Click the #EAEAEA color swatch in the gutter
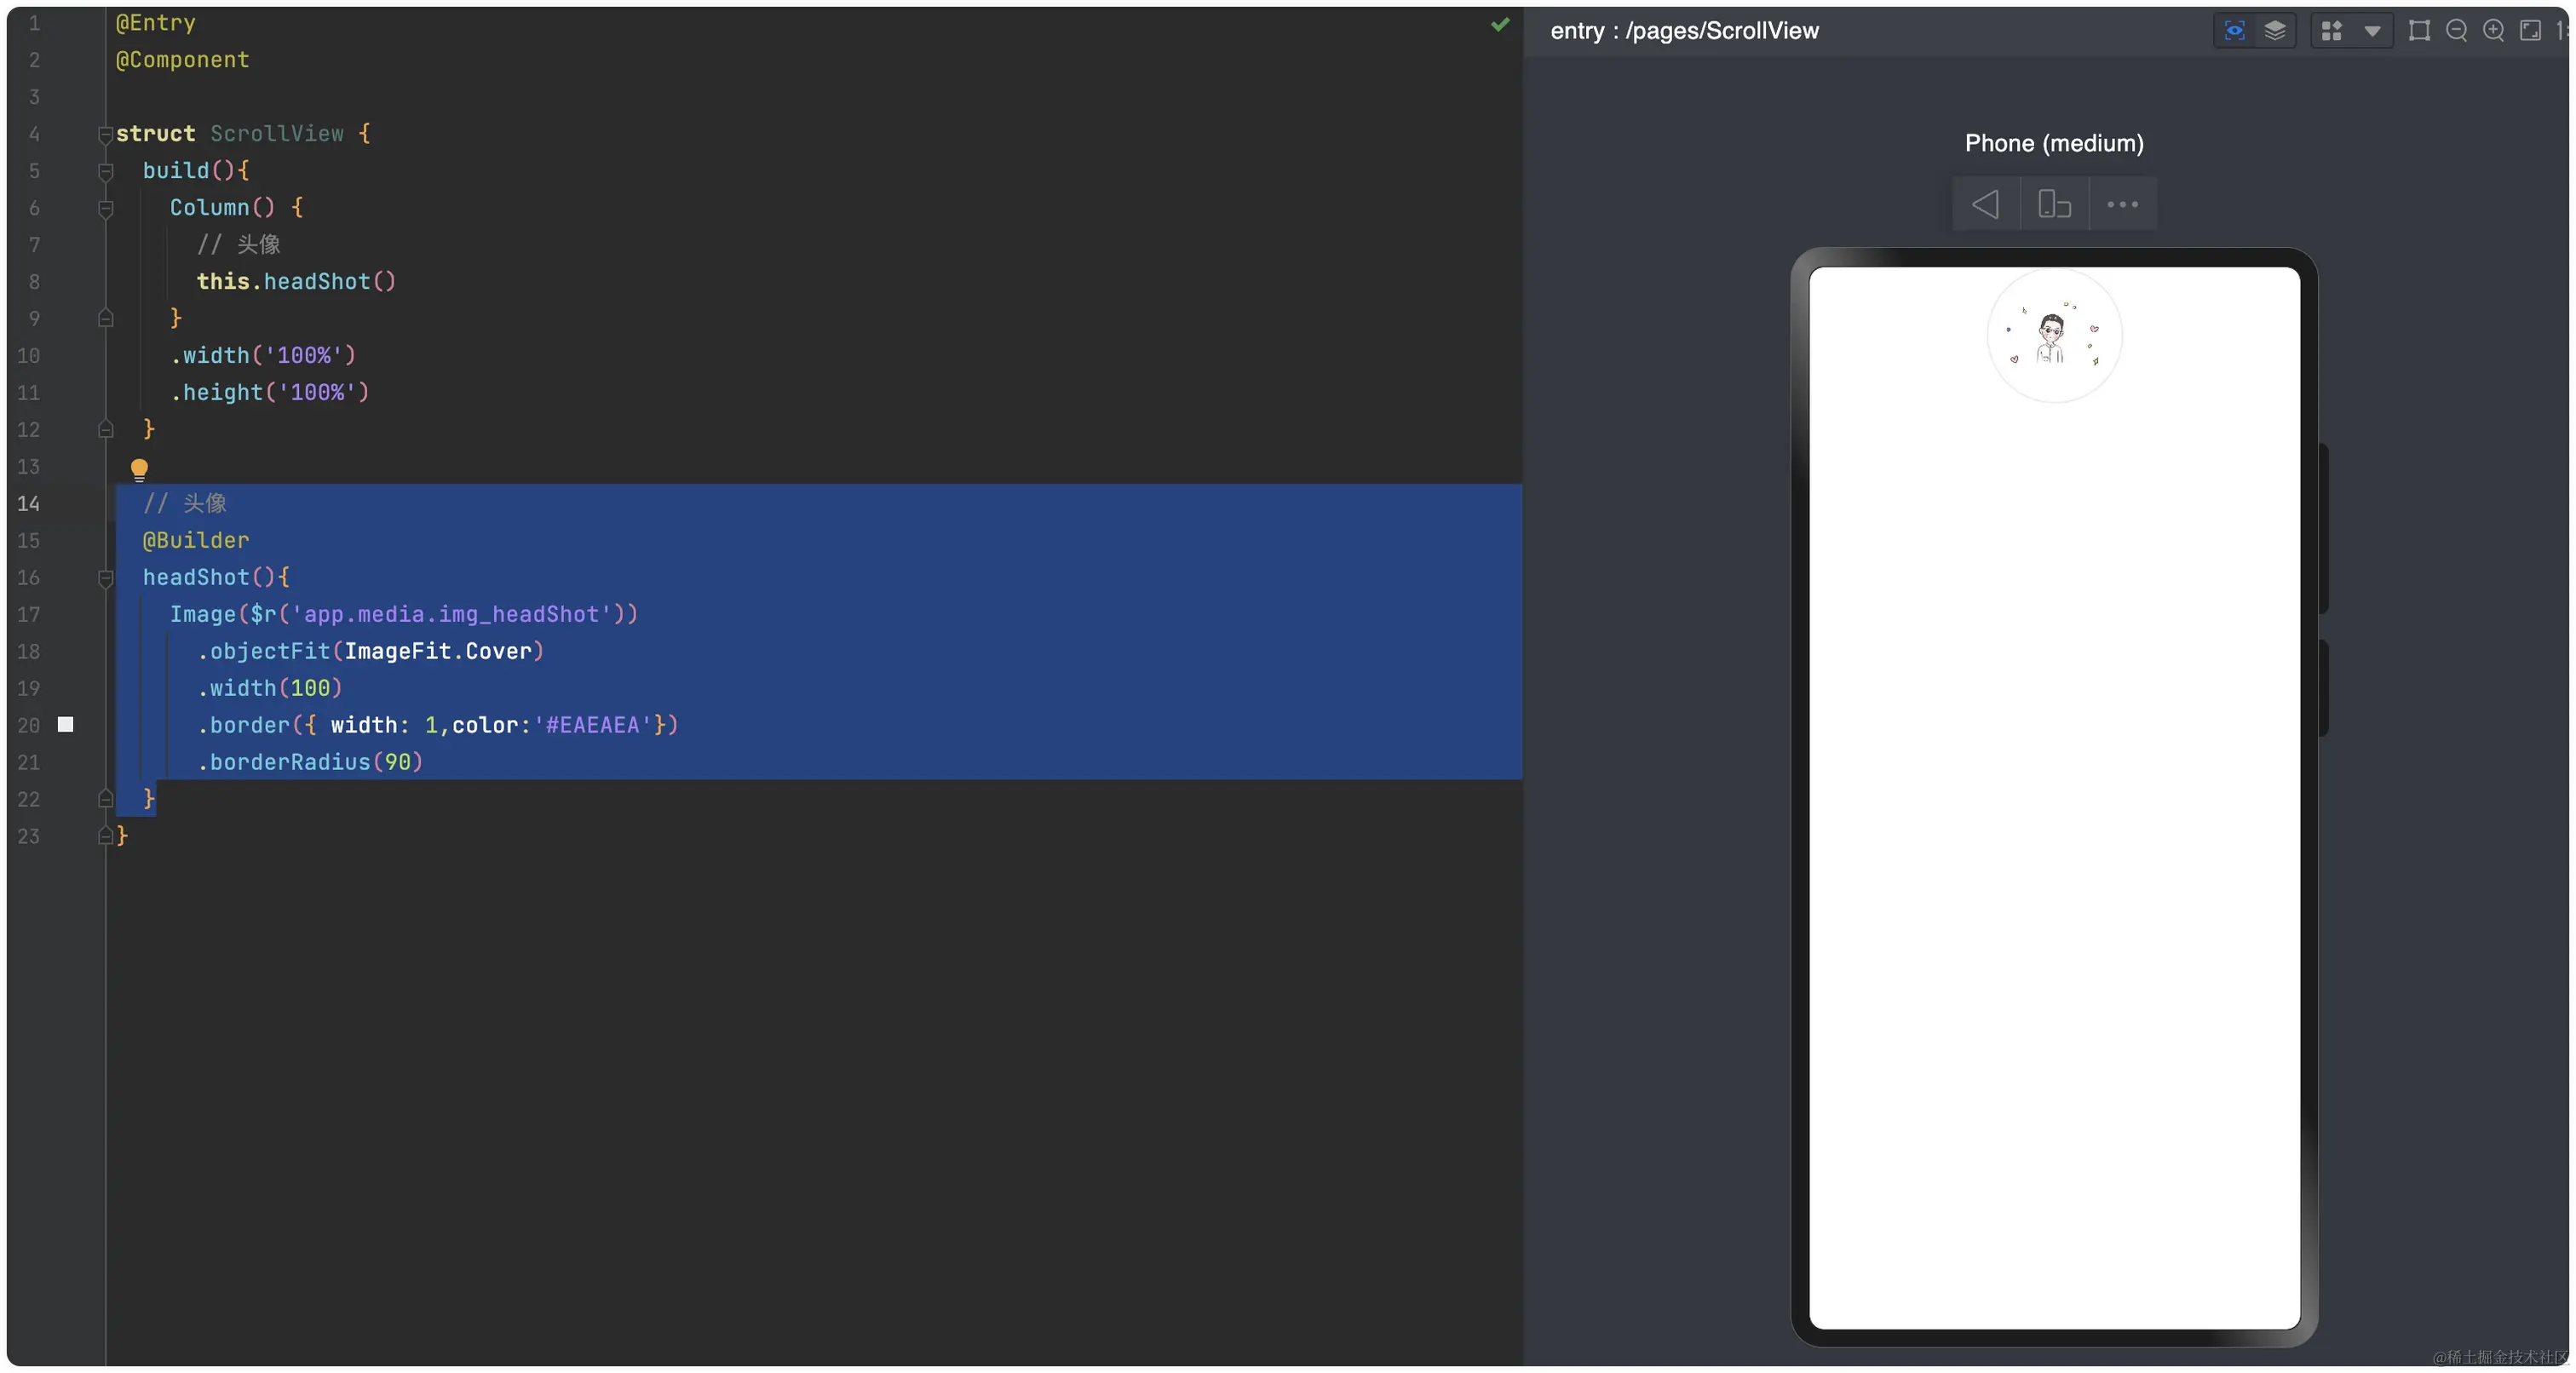Image resolution: width=2576 pixels, height=1373 pixels. pos(66,724)
